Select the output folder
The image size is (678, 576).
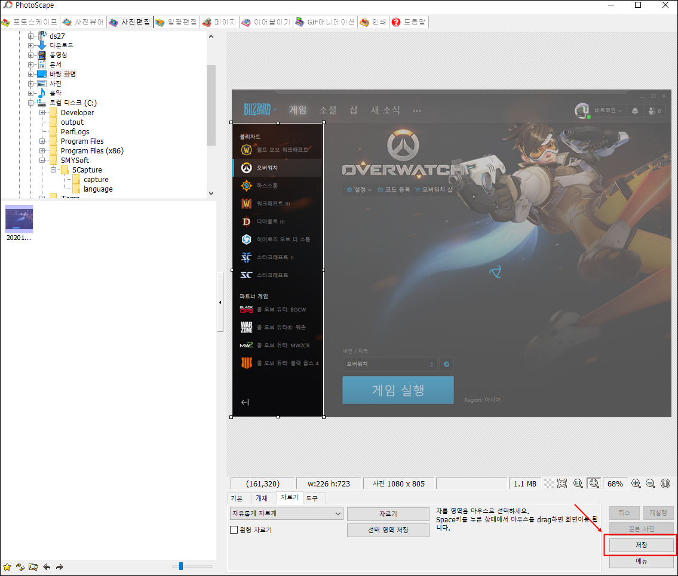(72, 122)
